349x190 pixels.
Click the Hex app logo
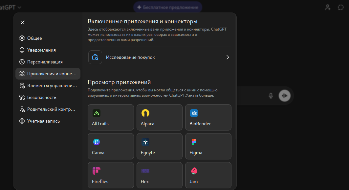[145, 171]
